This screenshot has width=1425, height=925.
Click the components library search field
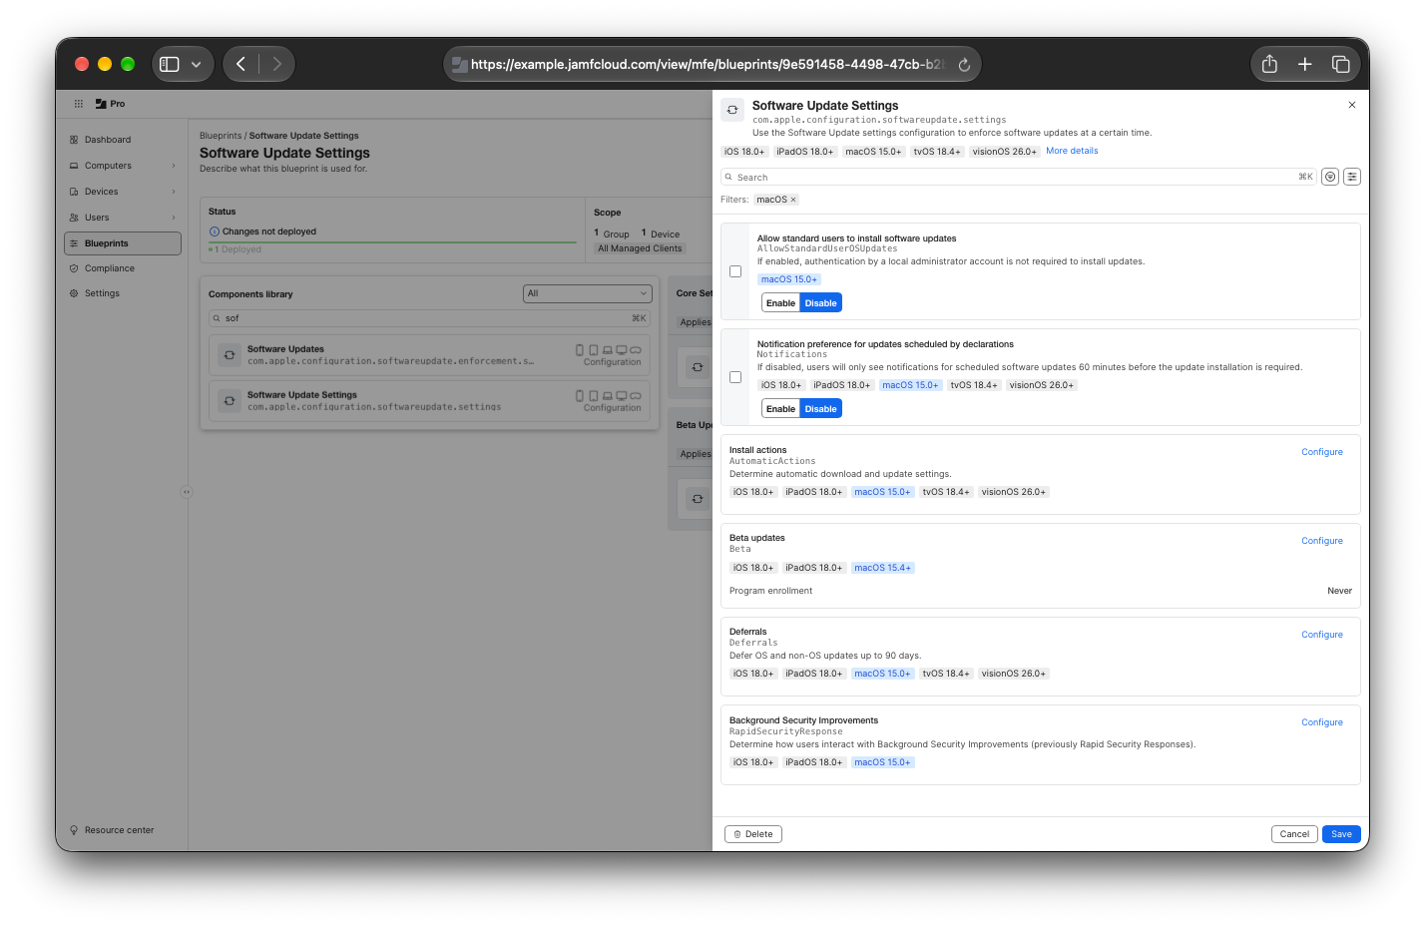tap(429, 318)
